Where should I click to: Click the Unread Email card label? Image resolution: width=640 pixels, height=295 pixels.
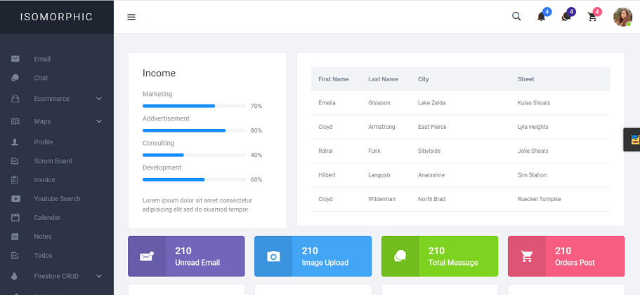click(197, 263)
